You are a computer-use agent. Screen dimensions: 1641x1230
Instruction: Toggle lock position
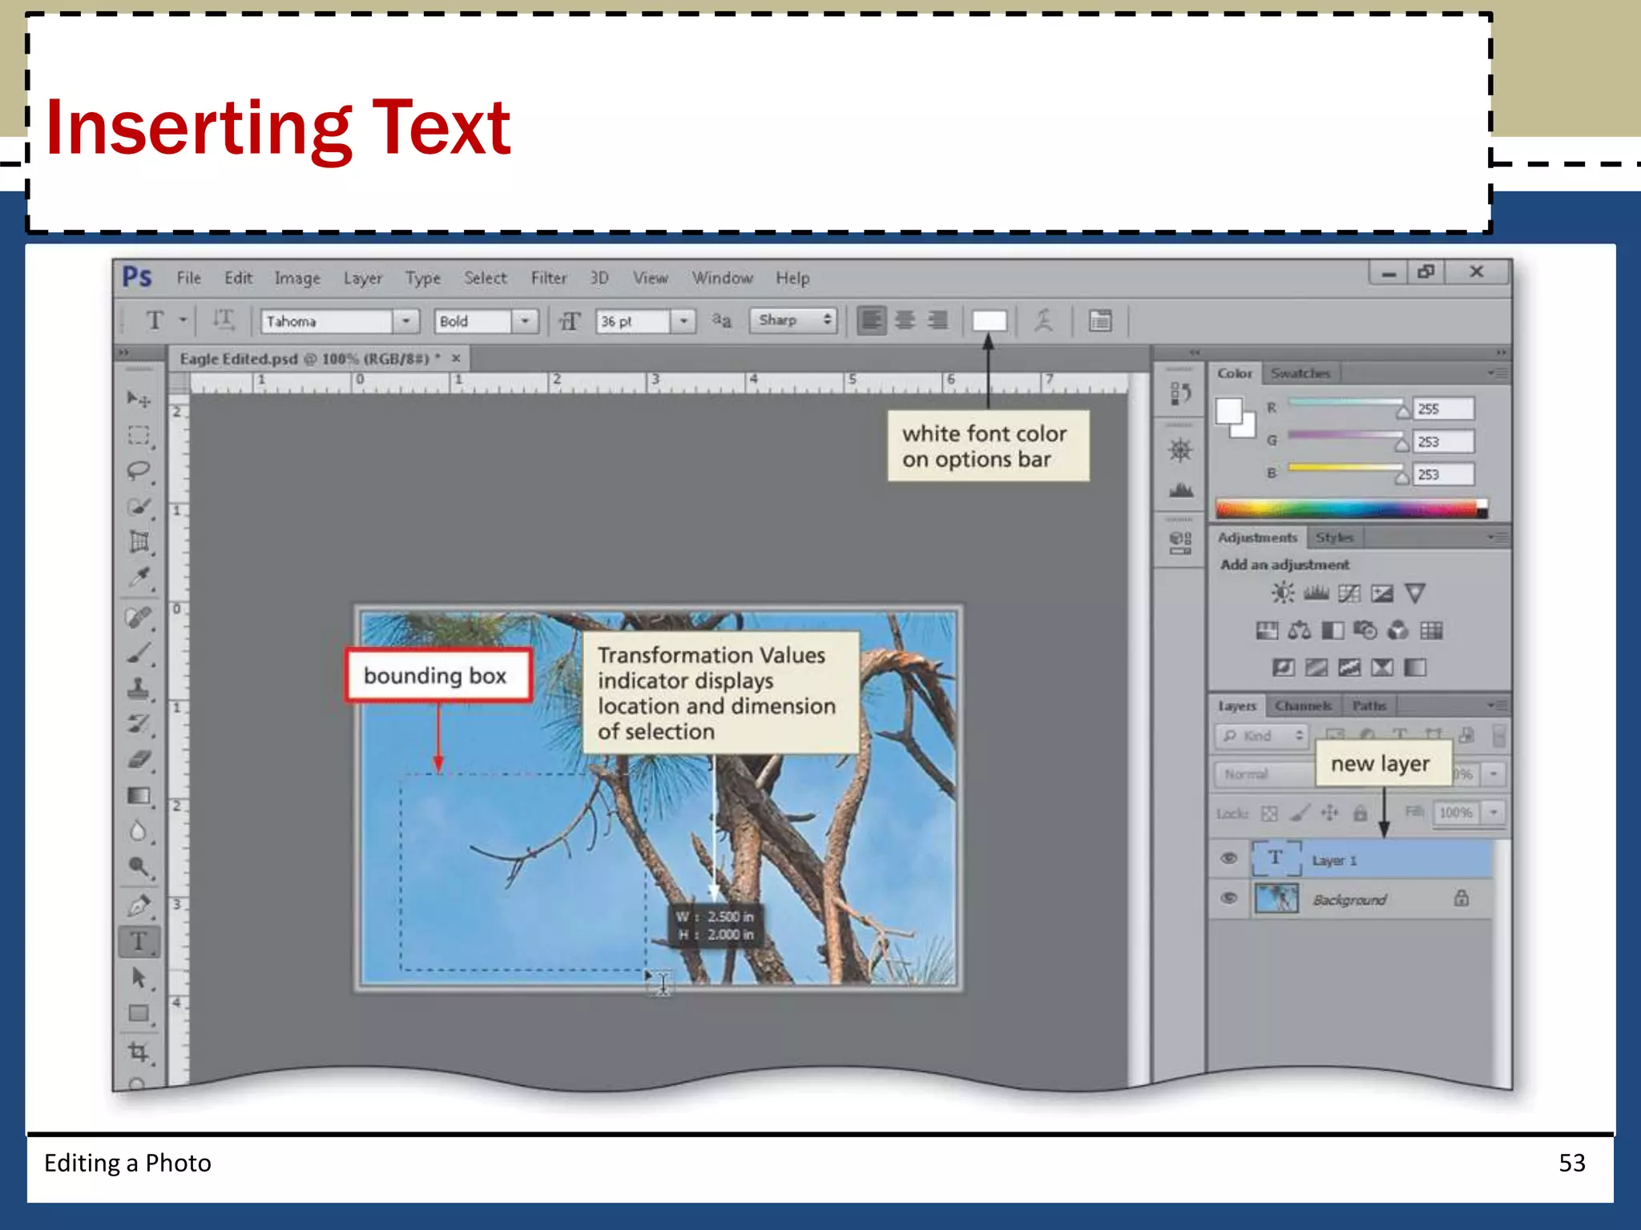click(x=1330, y=814)
